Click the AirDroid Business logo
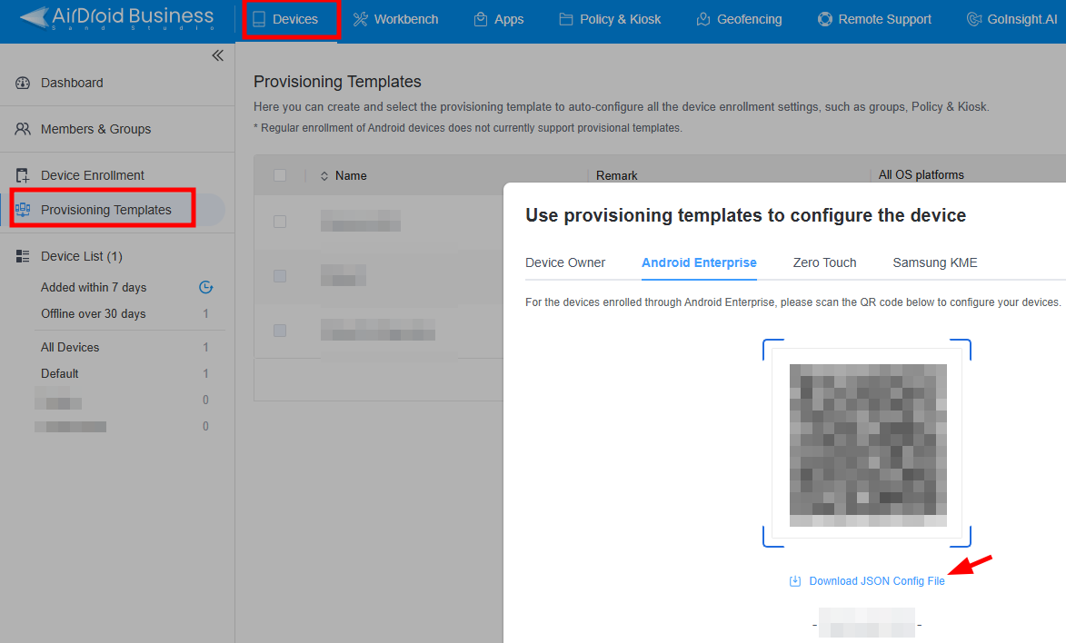The height and width of the screenshot is (643, 1066). click(116, 17)
